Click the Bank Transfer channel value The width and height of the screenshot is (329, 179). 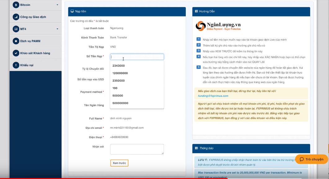[118, 37]
